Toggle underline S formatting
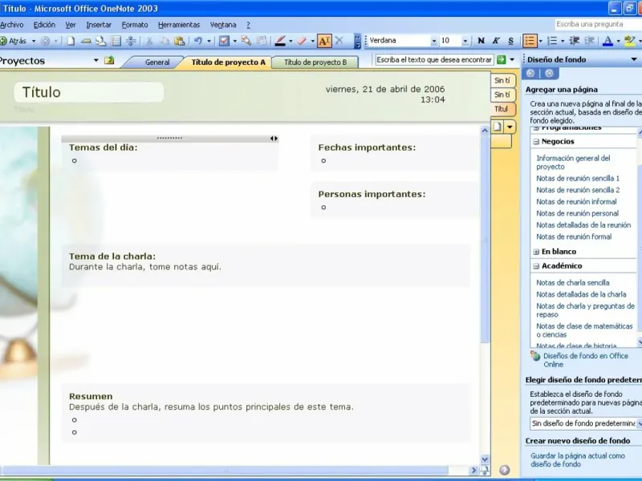This screenshot has width=642, height=481. tap(510, 41)
